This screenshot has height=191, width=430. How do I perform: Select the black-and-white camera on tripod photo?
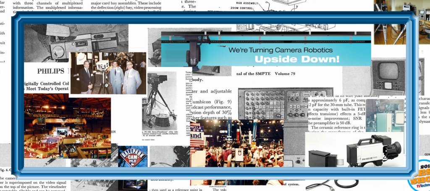(159, 101)
